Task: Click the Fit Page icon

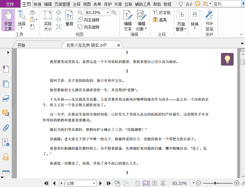Action: [58, 12]
